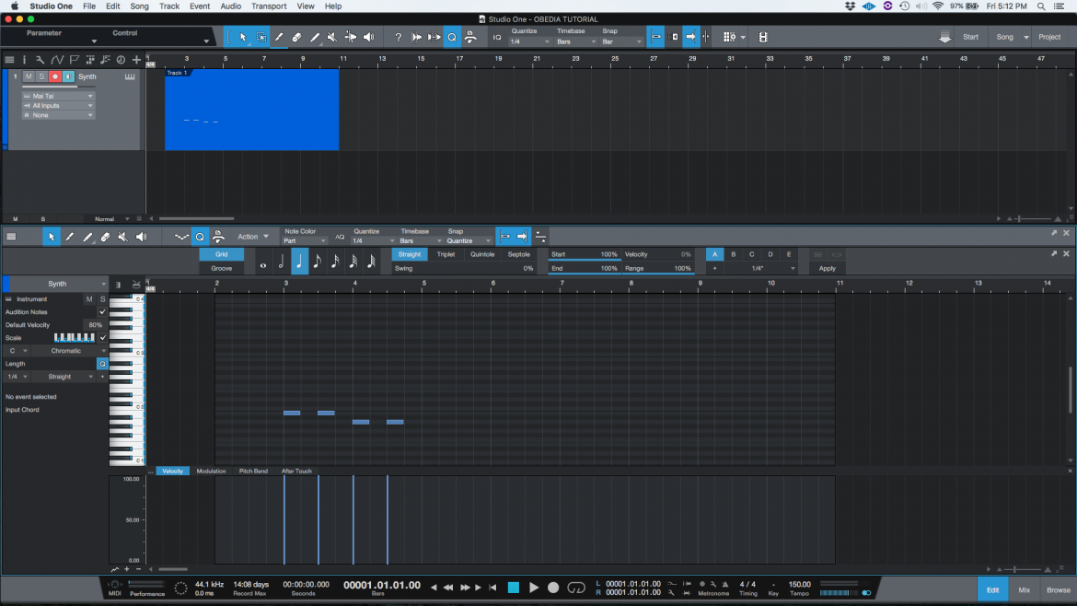Choose the half note value
Viewport: 1077px width, 606px height.
[x=281, y=262]
